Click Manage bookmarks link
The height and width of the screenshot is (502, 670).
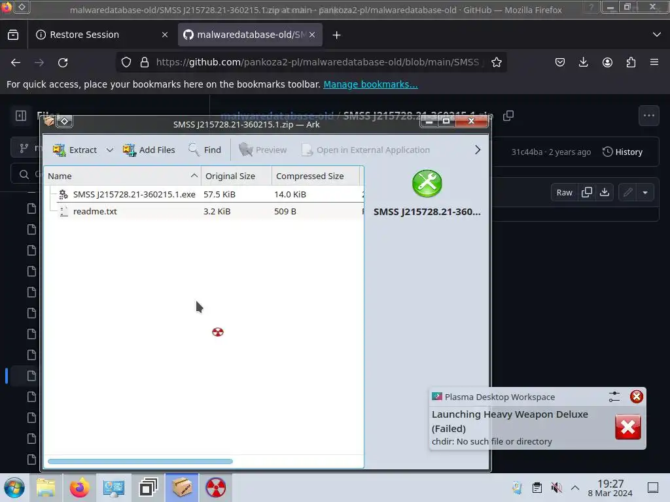[370, 84]
